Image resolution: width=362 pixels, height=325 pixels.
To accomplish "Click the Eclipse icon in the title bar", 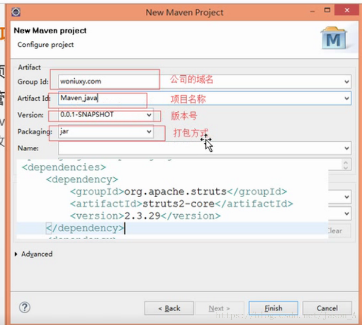I will pos(16,12).
